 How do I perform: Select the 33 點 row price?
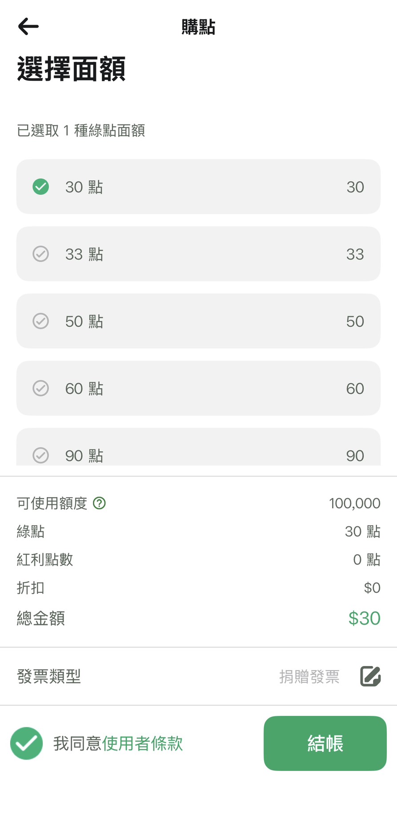(x=355, y=254)
